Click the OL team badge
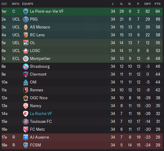Viewport: 164px width, 151px height. 26,43
